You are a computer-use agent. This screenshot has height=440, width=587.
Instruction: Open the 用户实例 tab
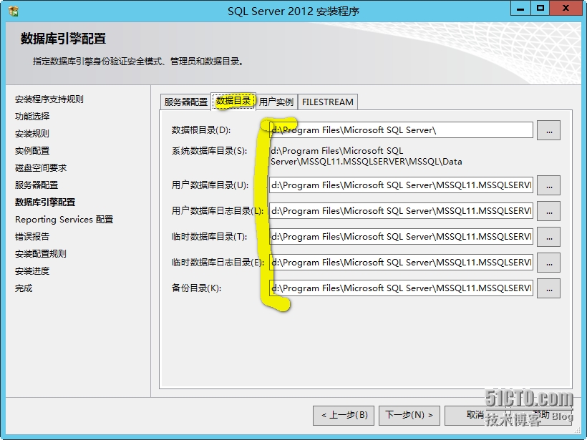[x=276, y=102]
